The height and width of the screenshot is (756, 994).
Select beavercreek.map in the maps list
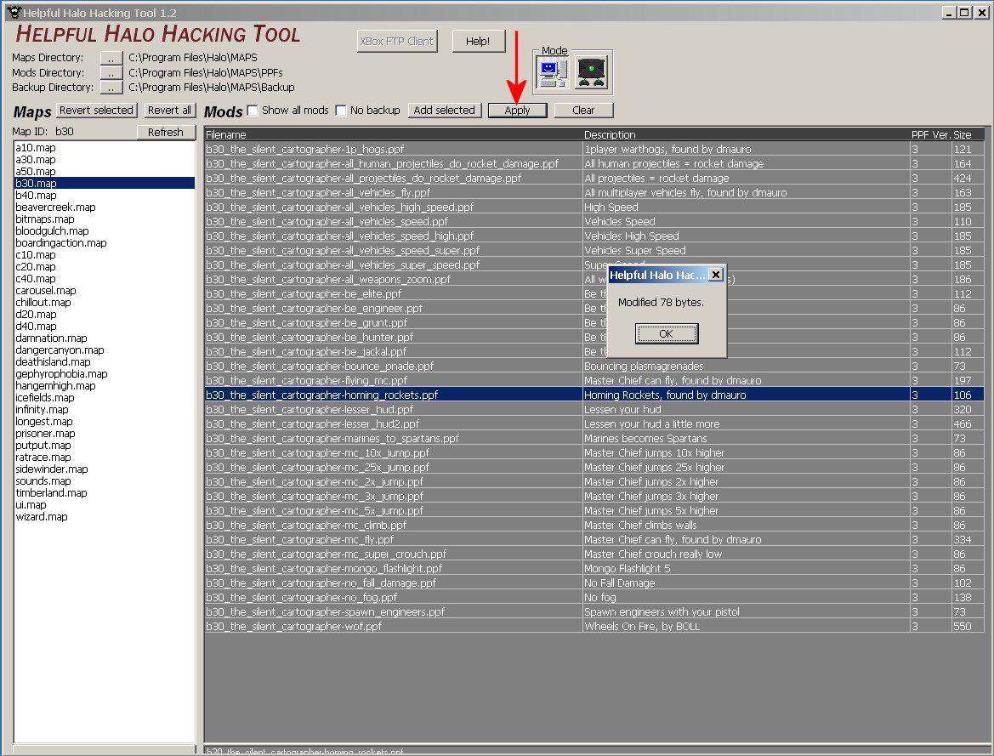coord(104,207)
